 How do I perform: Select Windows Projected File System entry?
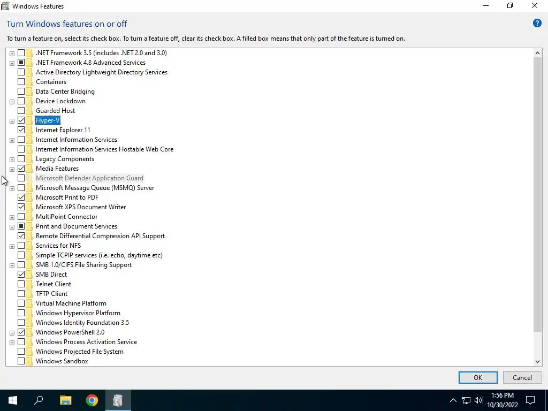tap(79, 352)
